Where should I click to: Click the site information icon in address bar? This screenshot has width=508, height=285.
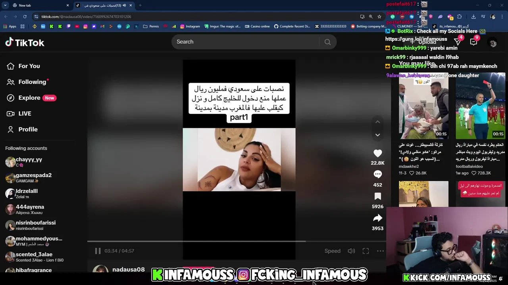coord(36,17)
